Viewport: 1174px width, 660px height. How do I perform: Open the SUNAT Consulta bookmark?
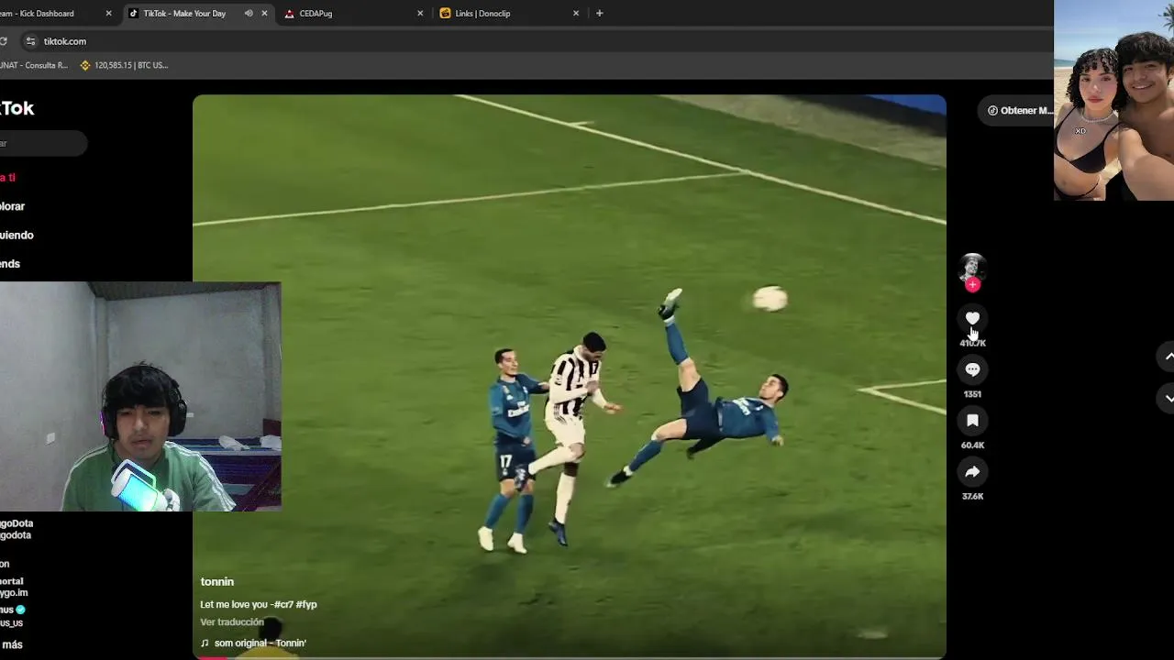(x=34, y=65)
